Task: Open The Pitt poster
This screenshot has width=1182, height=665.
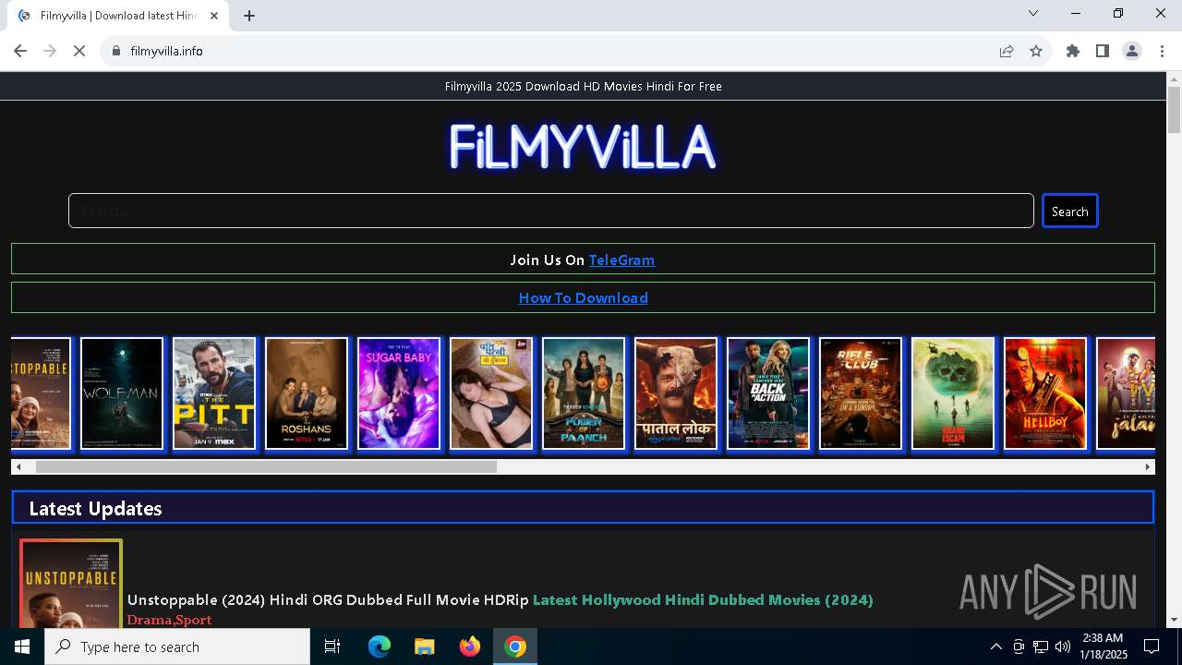Action: [x=214, y=393]
